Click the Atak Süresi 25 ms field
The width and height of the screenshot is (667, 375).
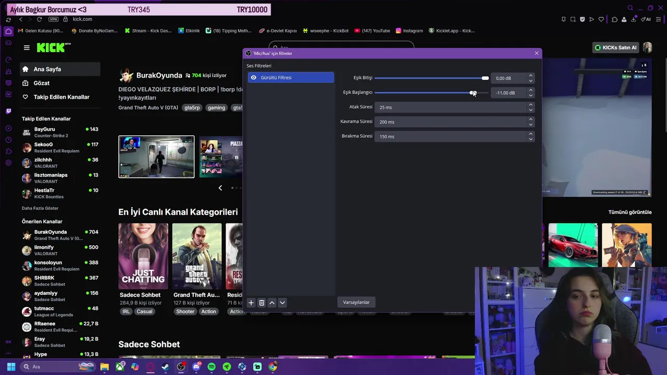tap(451, 107)
